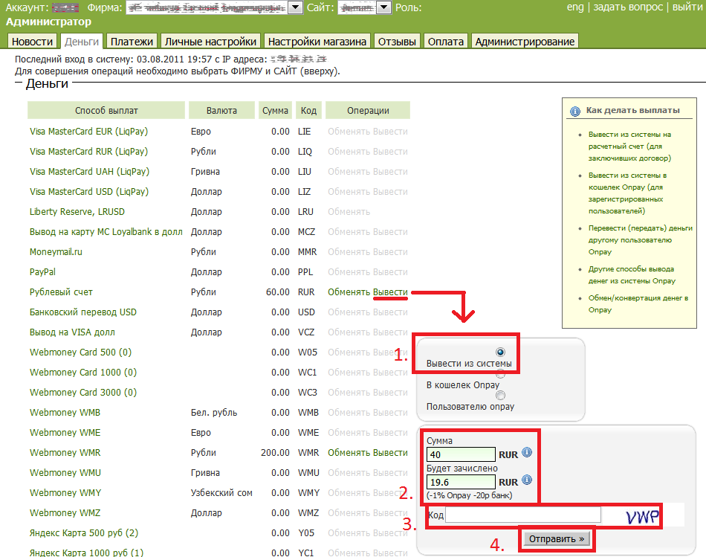
Task: Click the Код captcha input field
Action: click(x=522, y=515)
